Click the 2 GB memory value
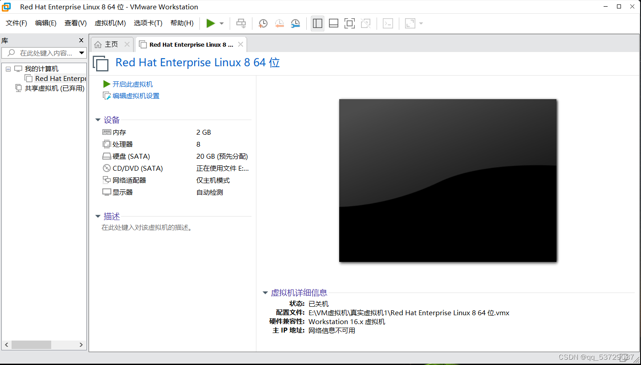641x365 pixels. coord(204,132)
